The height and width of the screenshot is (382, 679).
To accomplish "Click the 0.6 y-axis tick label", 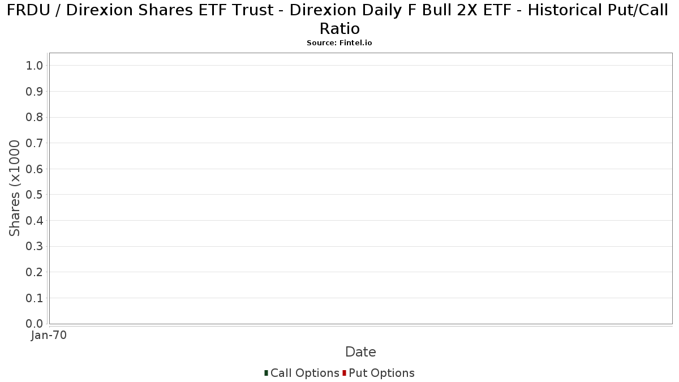I will tap(35, 169).
